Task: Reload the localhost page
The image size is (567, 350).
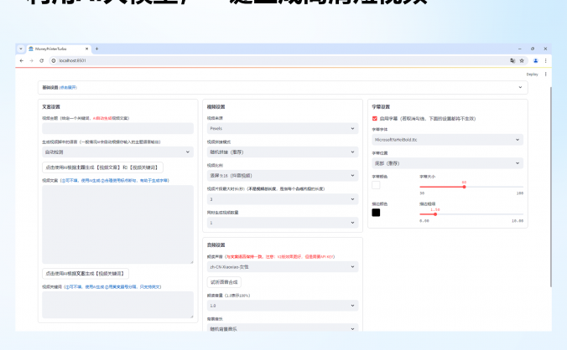Action: pos(42,60)
